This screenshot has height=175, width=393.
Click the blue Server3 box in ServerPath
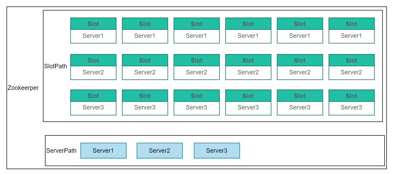tap(216, 151)
